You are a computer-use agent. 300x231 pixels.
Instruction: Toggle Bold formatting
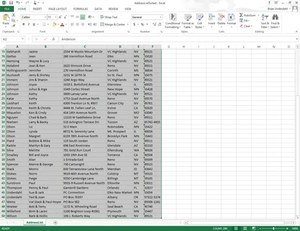24,24
